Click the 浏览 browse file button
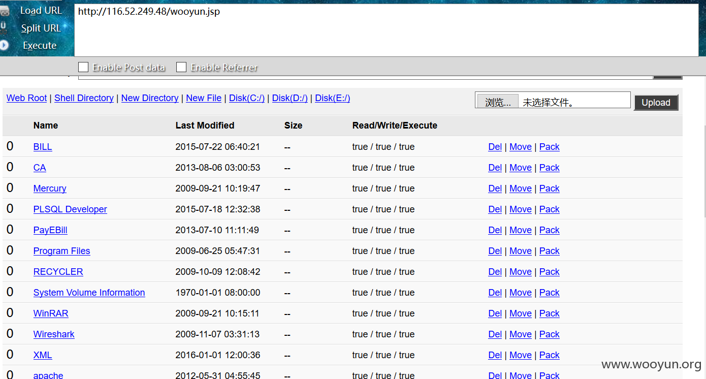Screen dimensions: 706x379 click(x=497, y=102)
